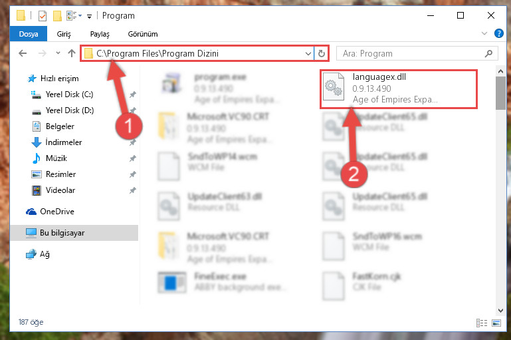Click the new folder icon in quick access toolbar
The height and width of the screenshot is (340, 511).
pos(57,16)
